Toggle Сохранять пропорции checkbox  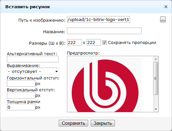[x=104, y=42]
